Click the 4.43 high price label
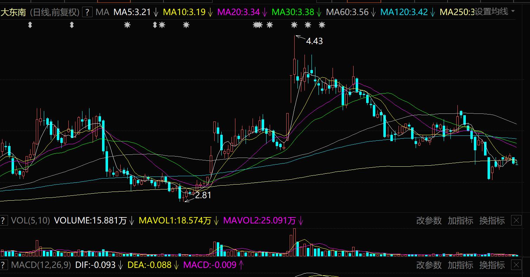The image size is (530, 277). tap(314, 41)
